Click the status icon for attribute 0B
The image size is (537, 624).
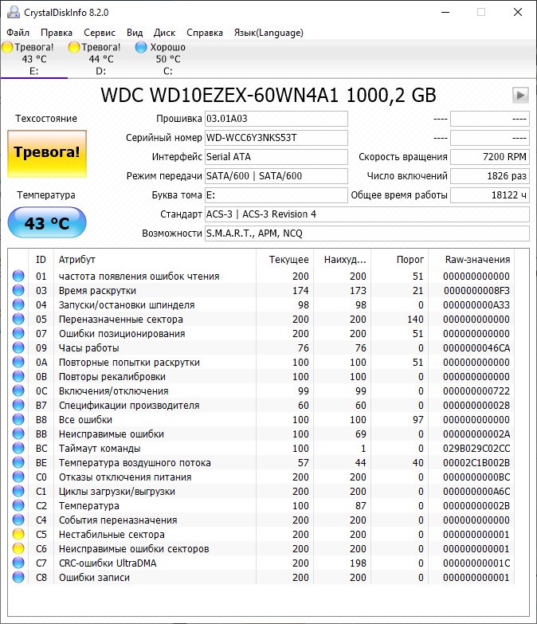coord(18,376)
